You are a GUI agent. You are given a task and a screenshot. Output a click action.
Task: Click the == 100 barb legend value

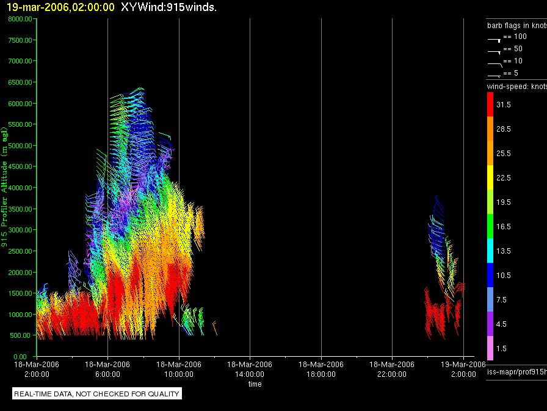pos(515,37)
